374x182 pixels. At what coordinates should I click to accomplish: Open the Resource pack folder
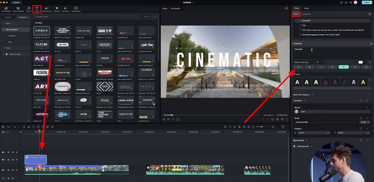tap(15, 54)
